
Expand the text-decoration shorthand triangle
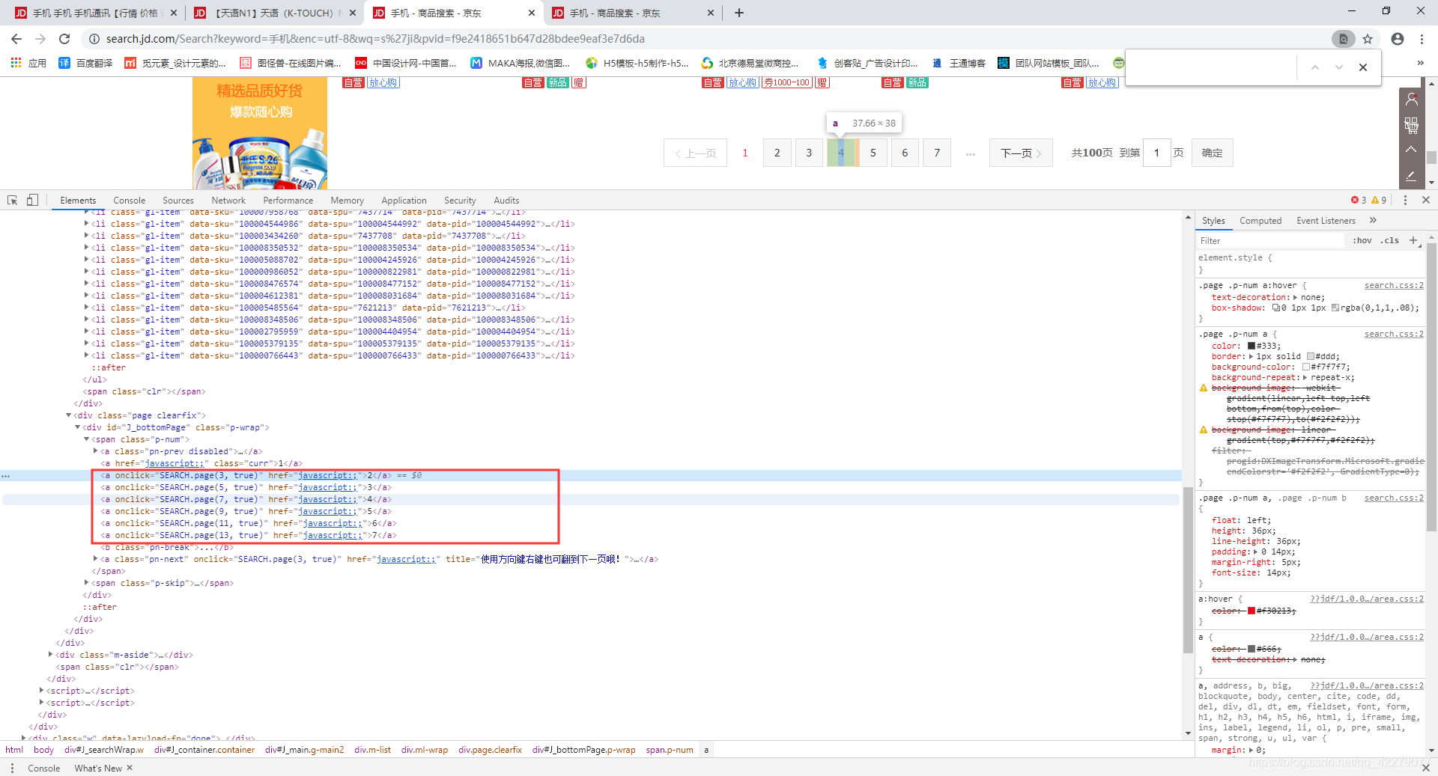(x=1295, y=298)
